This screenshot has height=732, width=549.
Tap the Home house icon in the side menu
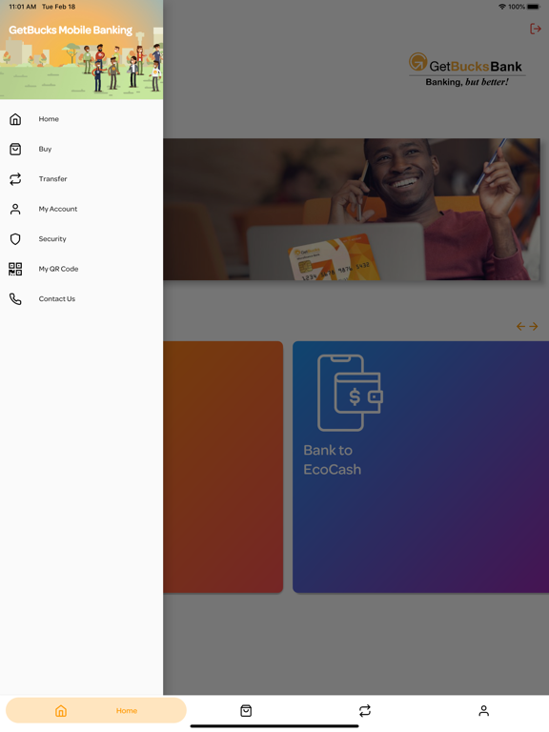15,119
